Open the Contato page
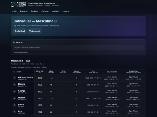157x117 pixels. point(65,11)
